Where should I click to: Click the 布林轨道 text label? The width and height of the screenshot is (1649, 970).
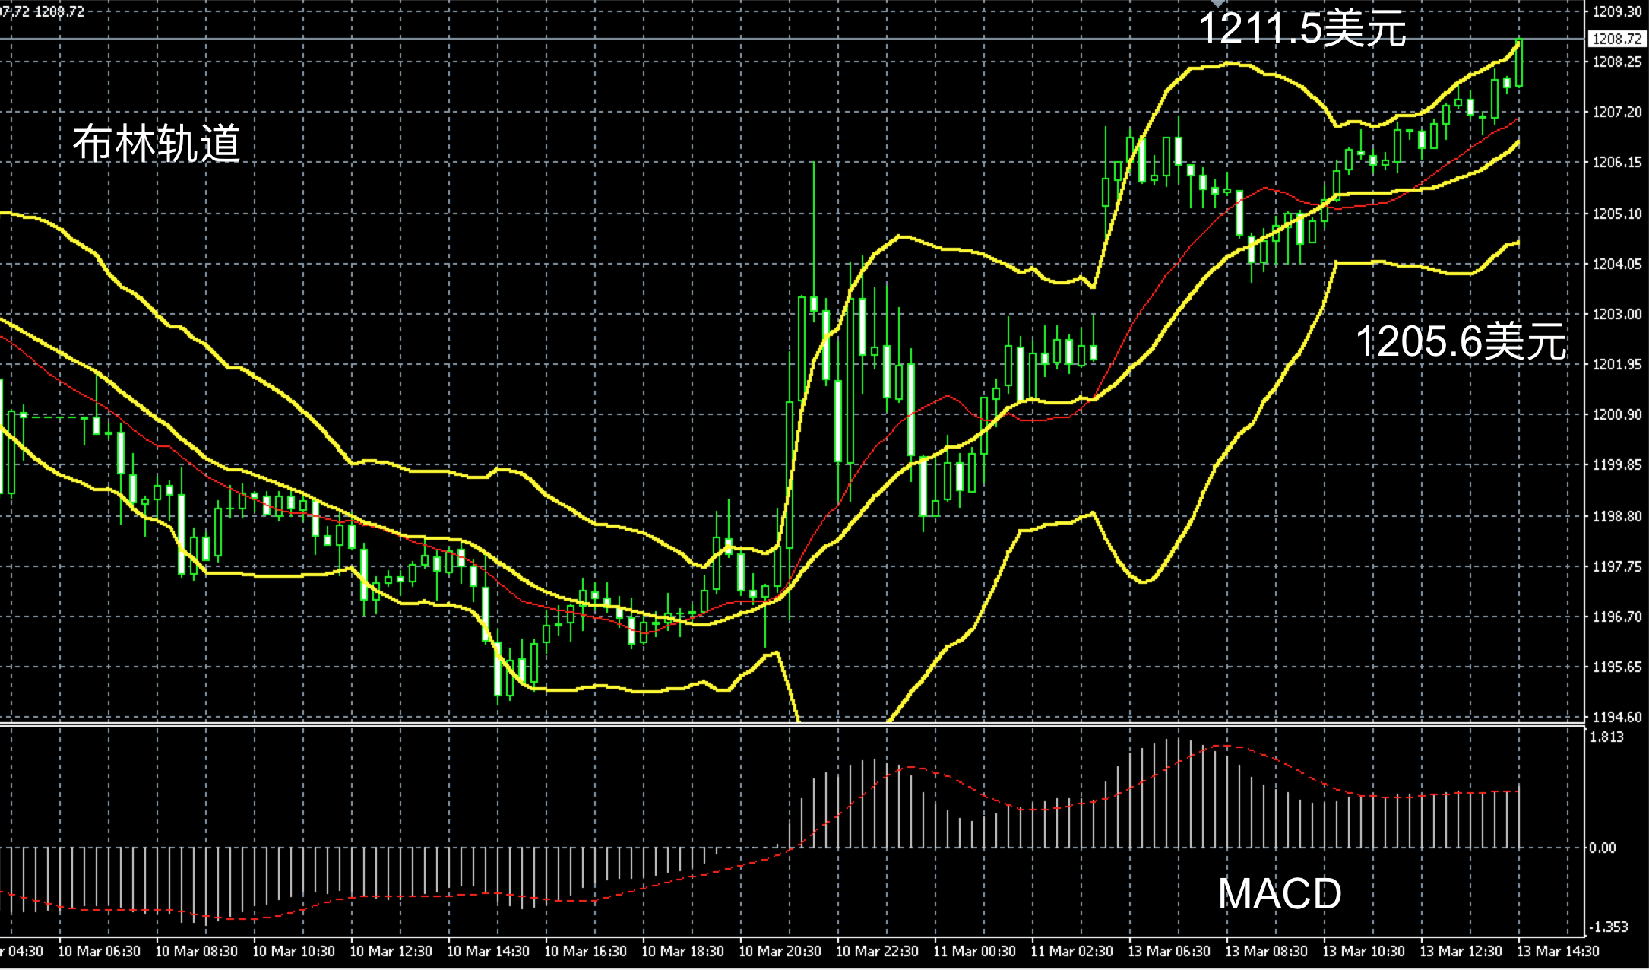coord(157,144)
